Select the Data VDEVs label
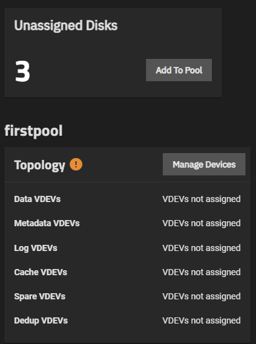The image size is (256, 344). (x=37, y=199)
